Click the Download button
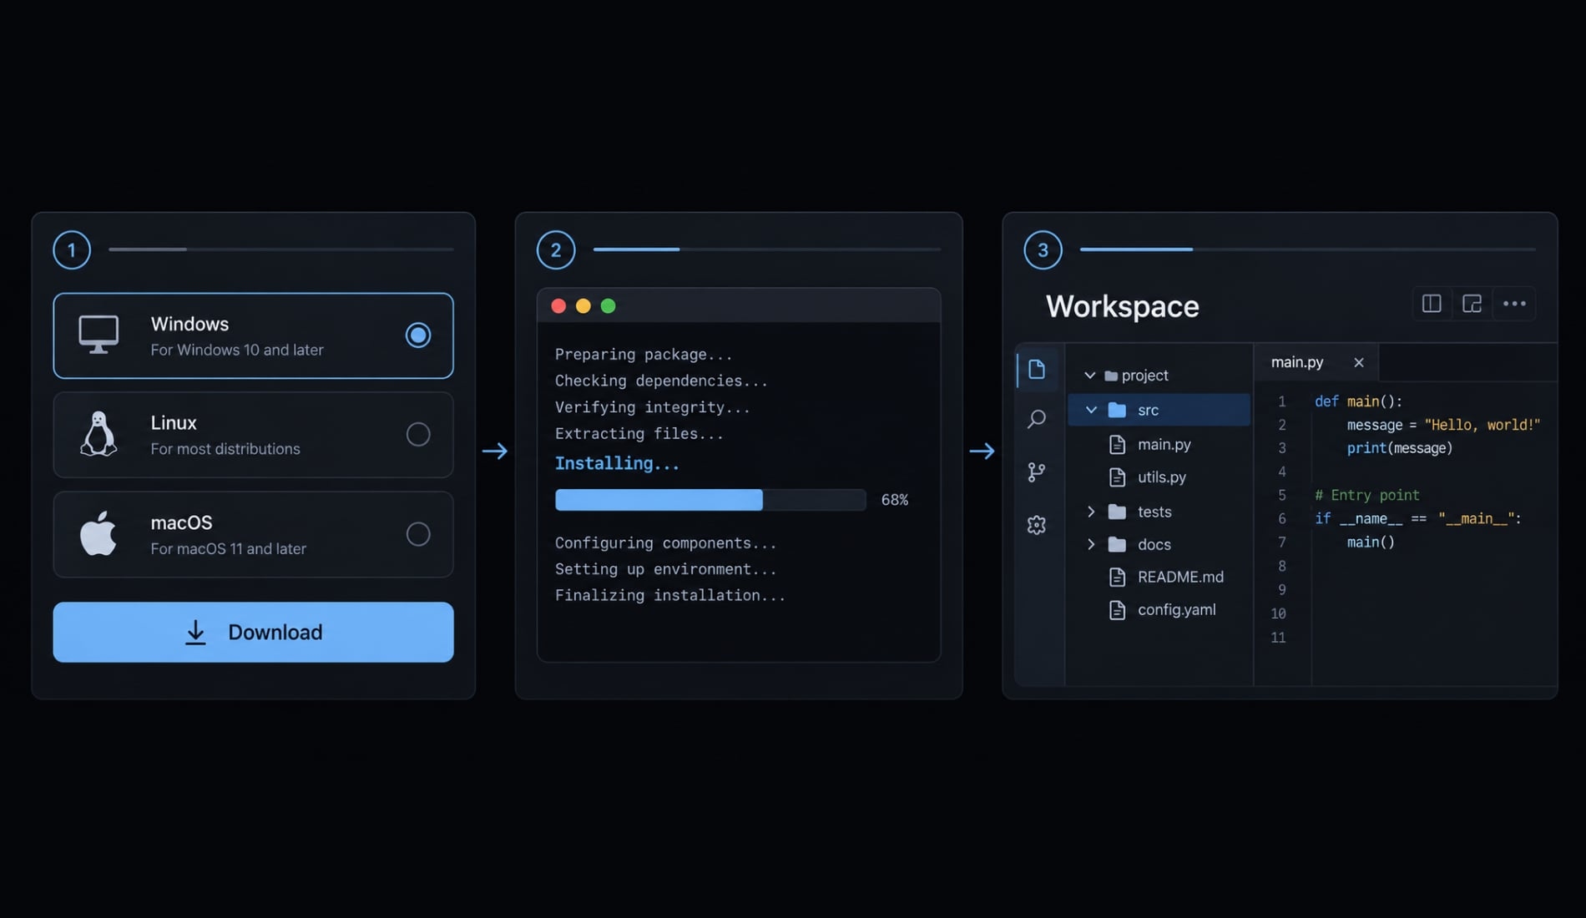1586x918 pixels. [x=253, y=632]
